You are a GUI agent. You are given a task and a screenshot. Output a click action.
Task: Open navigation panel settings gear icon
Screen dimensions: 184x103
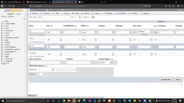[x=18, y=14]
